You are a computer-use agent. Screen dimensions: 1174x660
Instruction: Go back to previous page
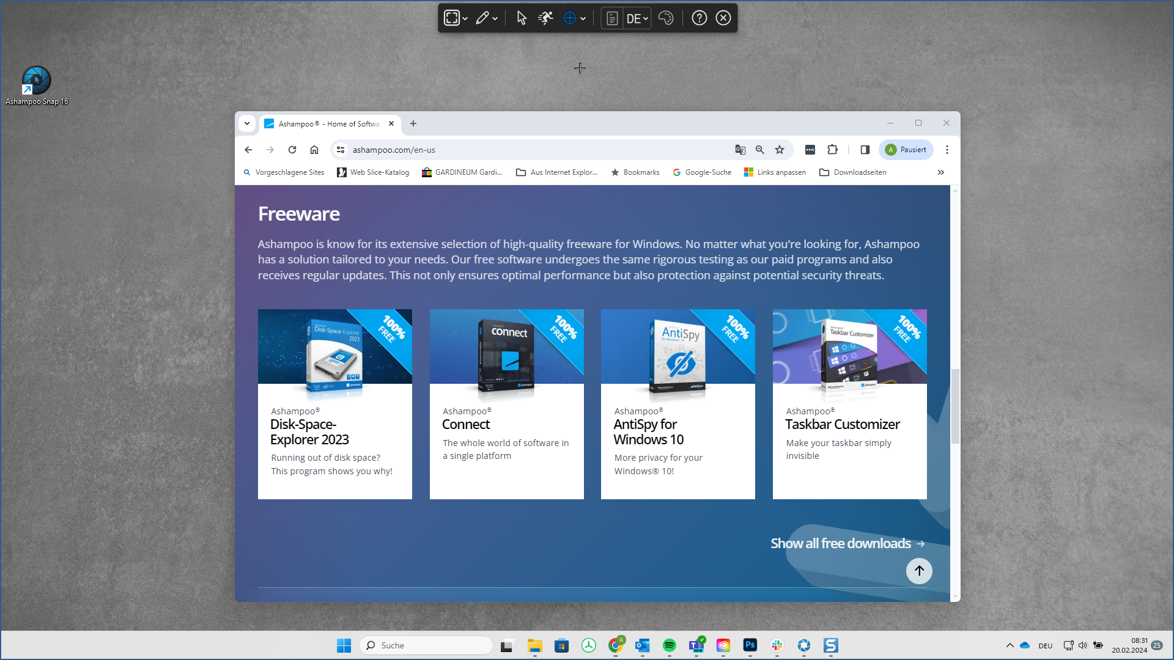[x=248, y=150]
